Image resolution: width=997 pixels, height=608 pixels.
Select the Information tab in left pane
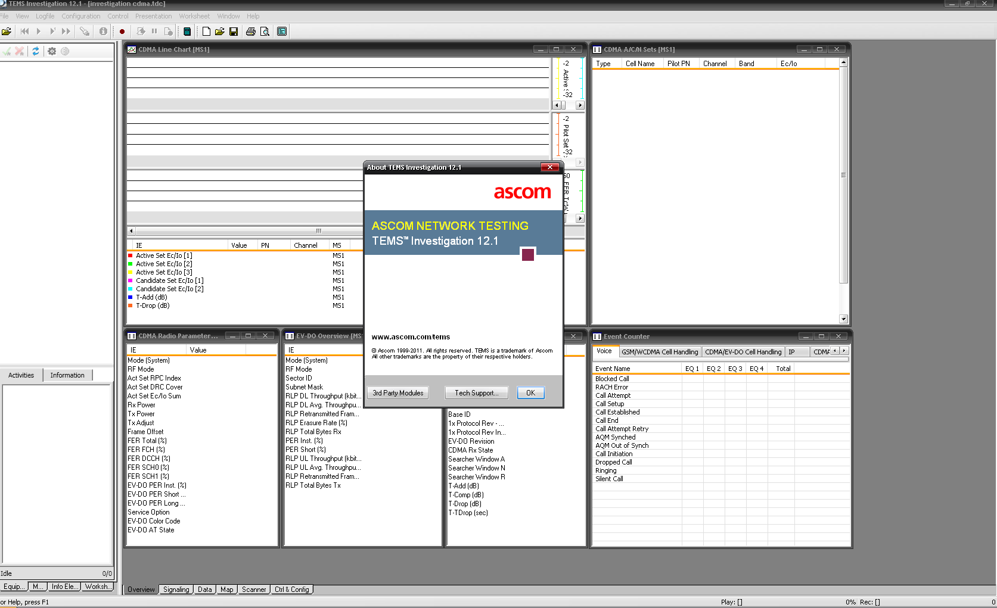pyautogui.click(x=67, y=375)
